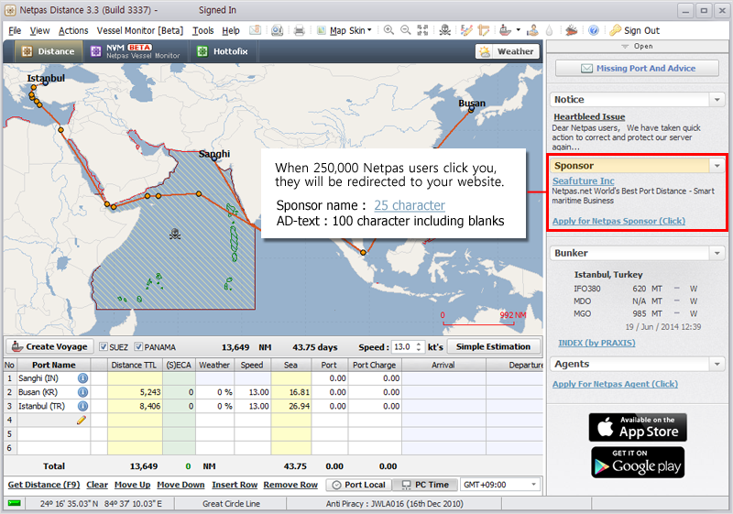Click the Remove Row link

[x=290, y=485]
